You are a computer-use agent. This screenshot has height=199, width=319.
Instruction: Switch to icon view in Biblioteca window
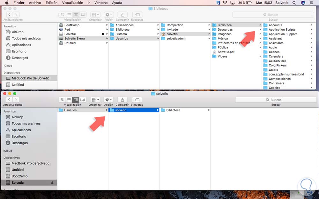tap(62, 15)
